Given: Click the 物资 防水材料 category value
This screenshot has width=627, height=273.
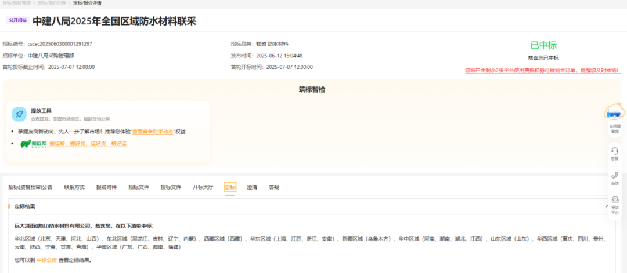Looking at the screenshot, I should click(272, 44).
